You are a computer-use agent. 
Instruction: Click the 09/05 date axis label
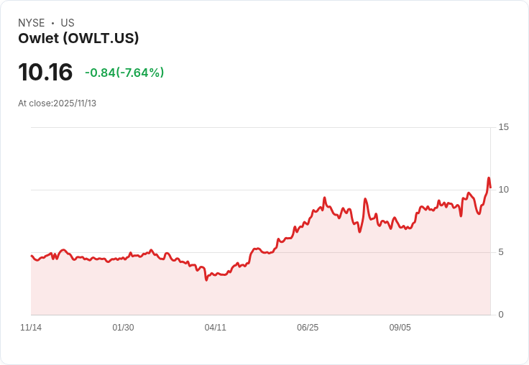(x=400, y=328)
